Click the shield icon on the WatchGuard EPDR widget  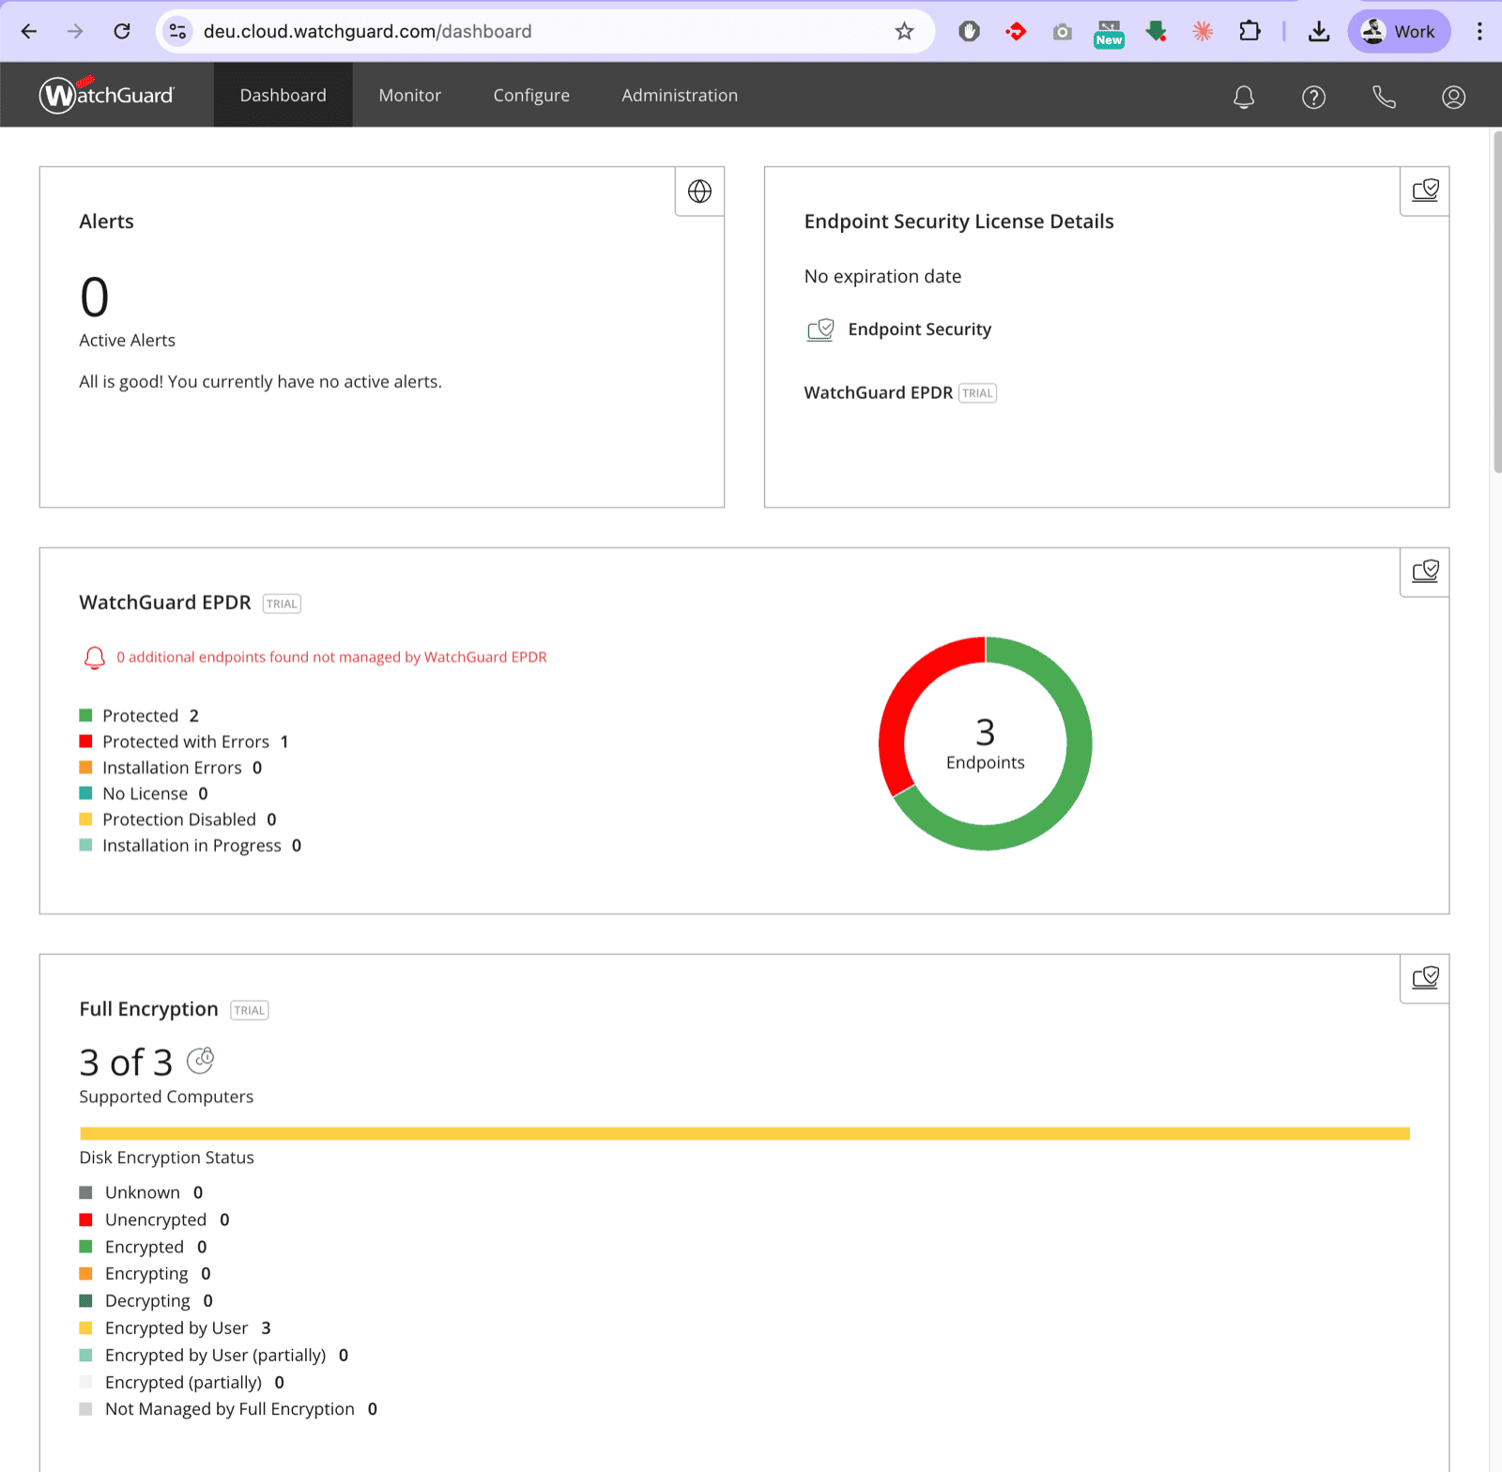click(1424, 571)
